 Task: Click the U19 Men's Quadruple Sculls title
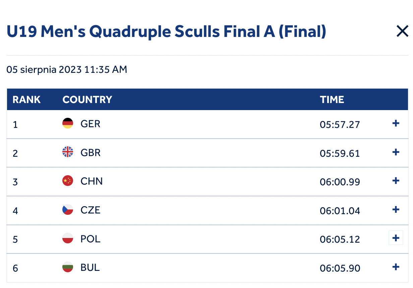[167, 32]
